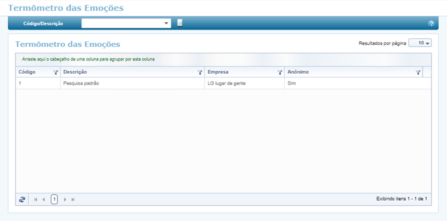Open the Resultados por página dropdown
This screenshot has height=221, width=447.
click(x=420, y=43)
